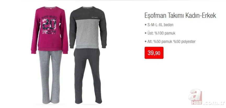
Task: Open the Eşofman Takımı Kadın-Erkek title
Action: pos(180,15)
